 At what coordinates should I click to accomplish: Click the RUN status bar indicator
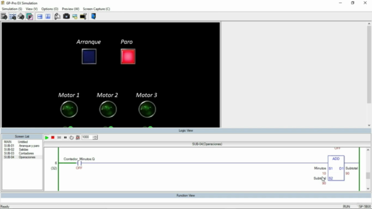(346, 207)
